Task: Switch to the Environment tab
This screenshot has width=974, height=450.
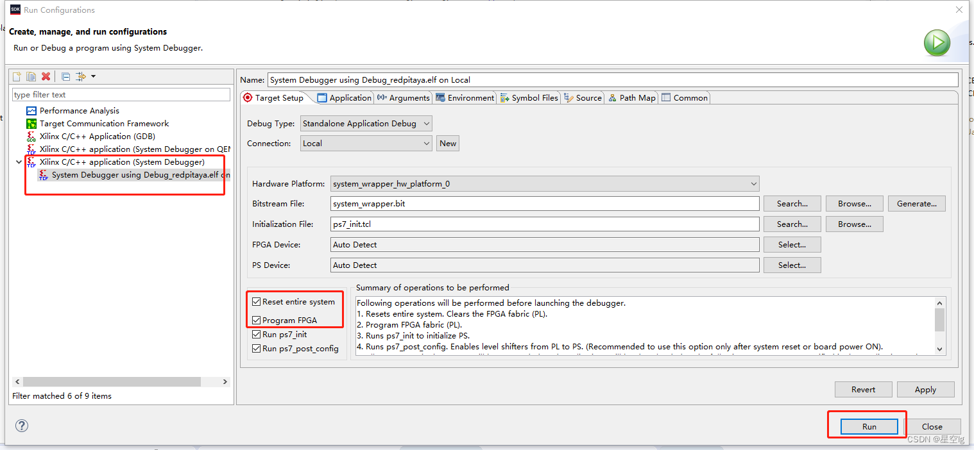Action: coord(465,97)
